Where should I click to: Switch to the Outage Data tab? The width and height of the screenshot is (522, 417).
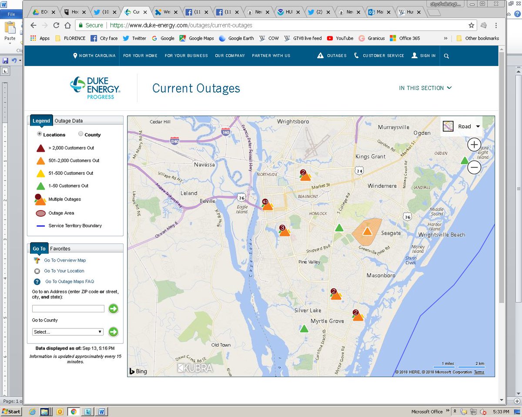pyautogui.click(x=68, y=121)
